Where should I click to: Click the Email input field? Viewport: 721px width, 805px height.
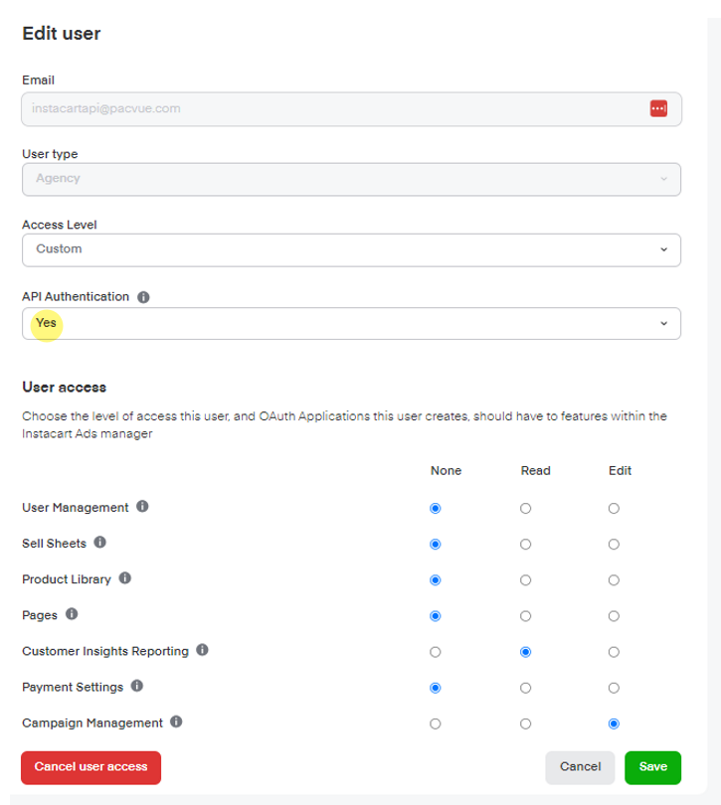point(351,109)
